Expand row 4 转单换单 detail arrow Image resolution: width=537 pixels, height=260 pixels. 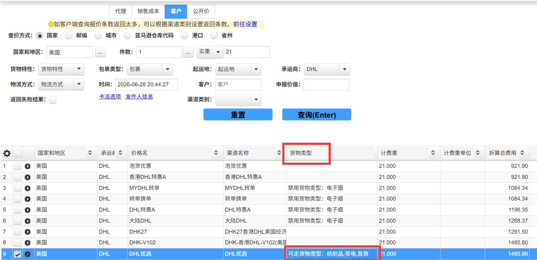pyautogui.click(x=28, y=199)
